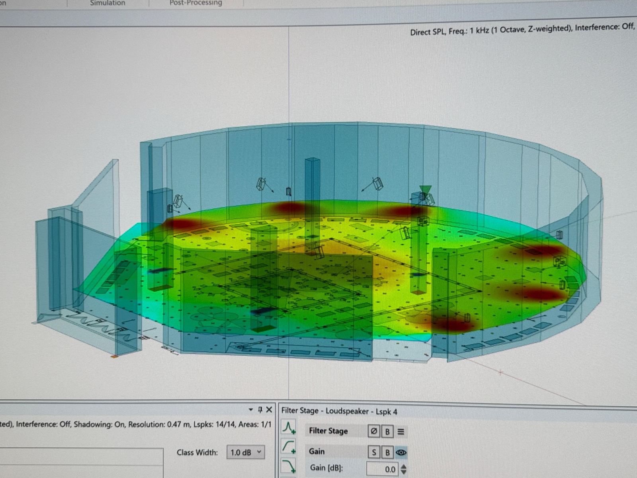
Task: Add a low-pass filter to the stage
Action: pyautogui.click(x=289, y=465)
